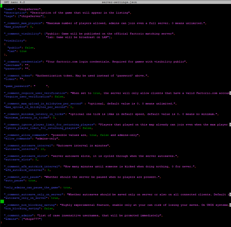
Task: Click the server-settings.json file name in title bar
Action: click(119, 2)
